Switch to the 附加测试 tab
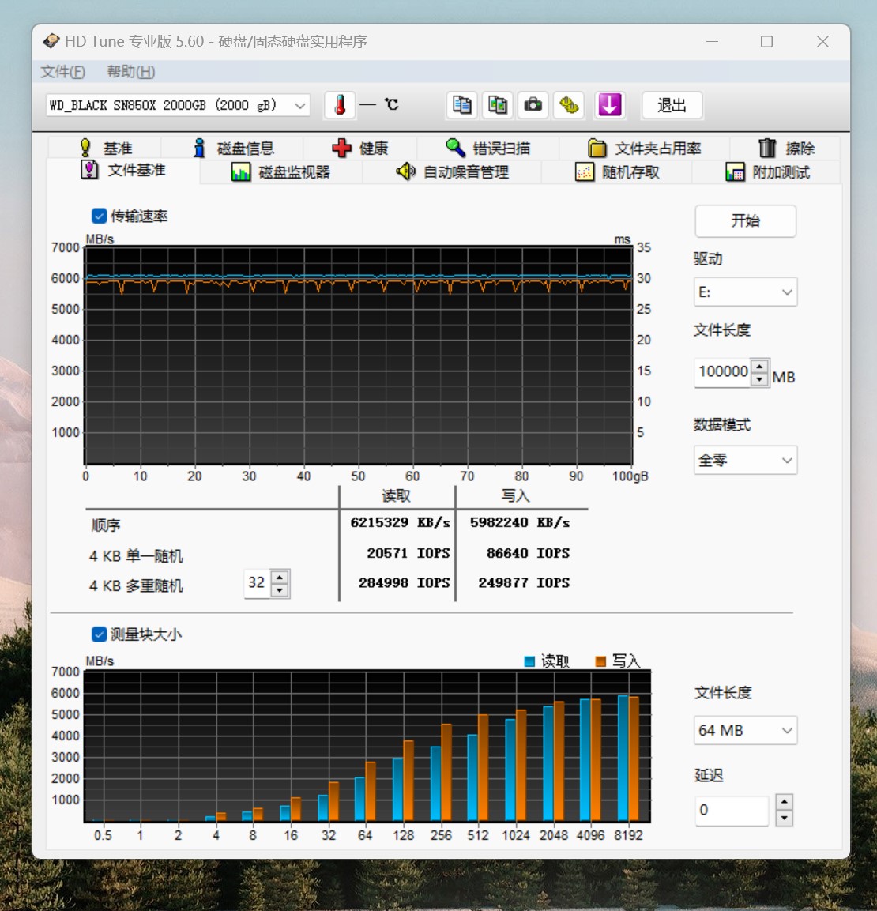The width and height of the screenshot is (877, 911). (766, 172)
